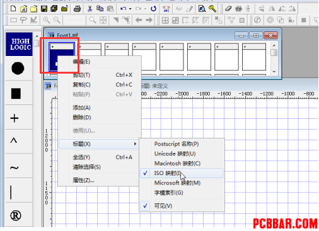Click the yellow key icon in toolbar

coord(212,9)
